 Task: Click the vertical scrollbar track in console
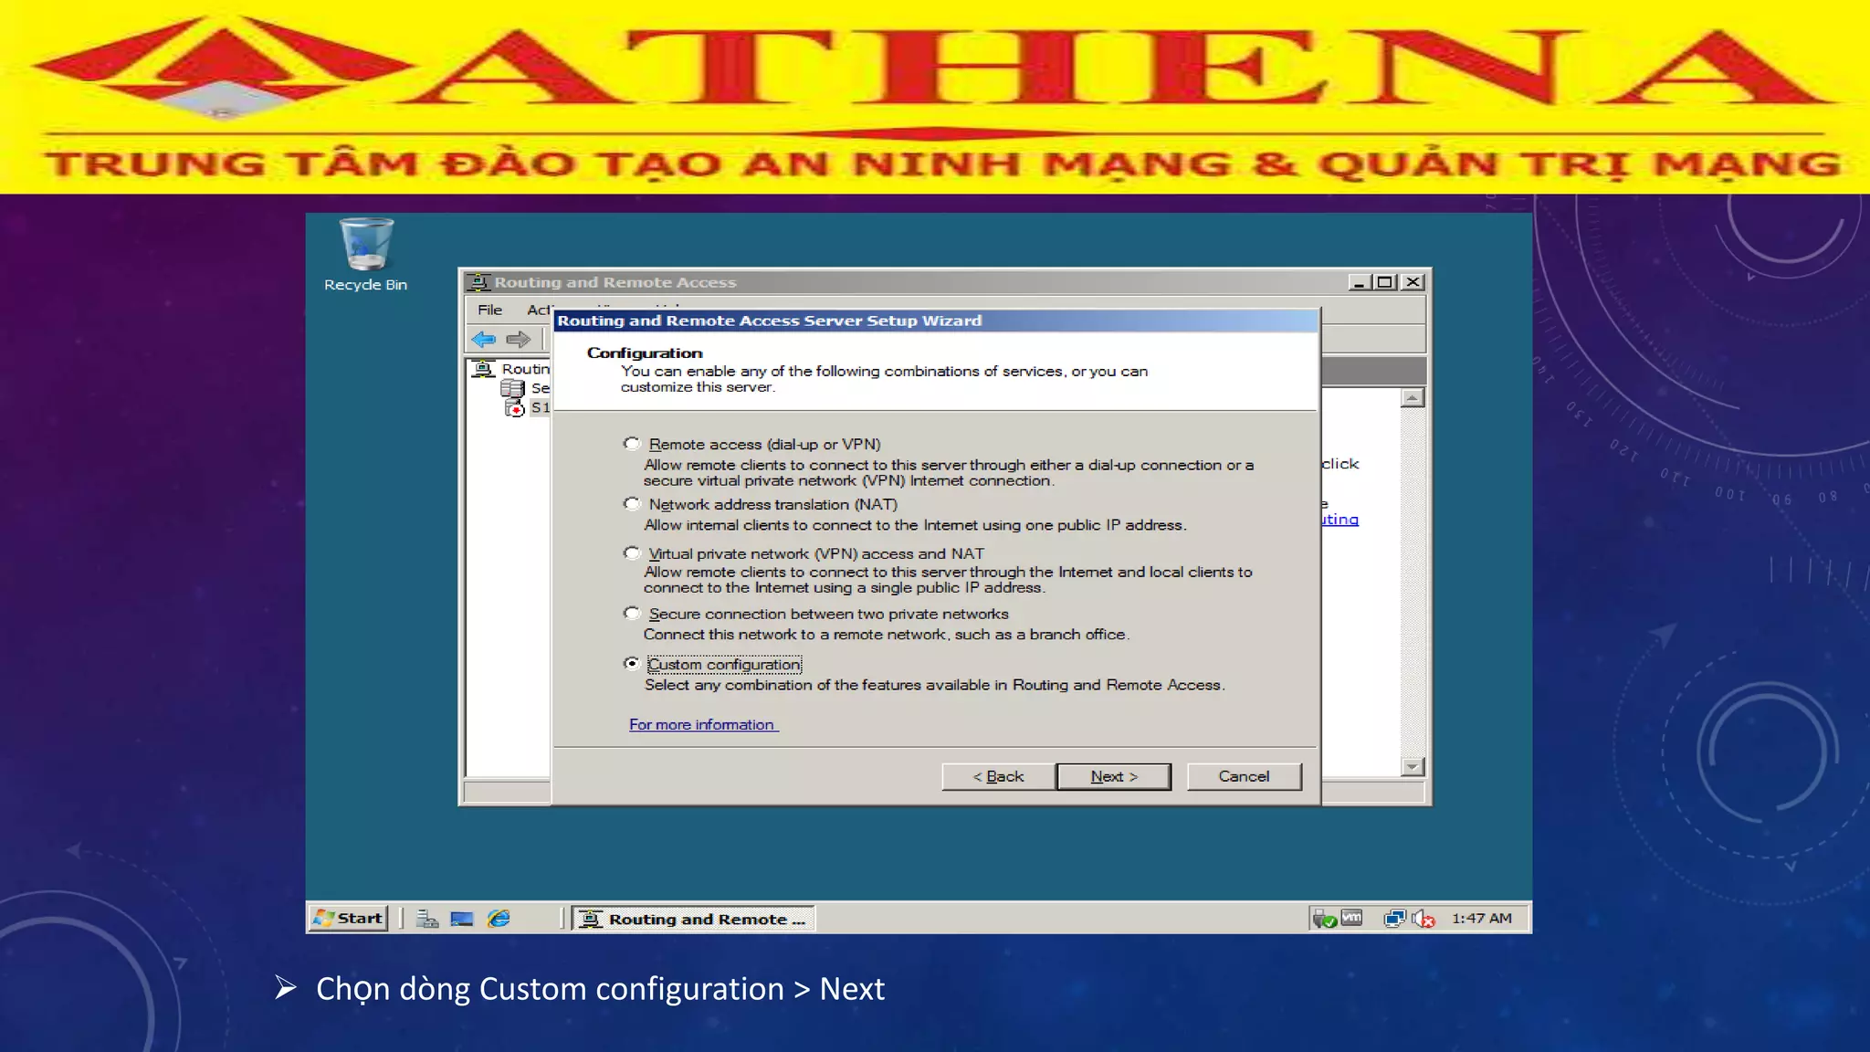(1412, 583)
